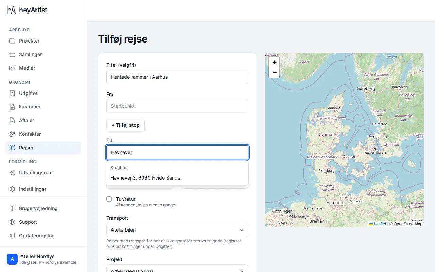
Task: Open the Opdateringslog entry
Action: (x=43, y=236)
